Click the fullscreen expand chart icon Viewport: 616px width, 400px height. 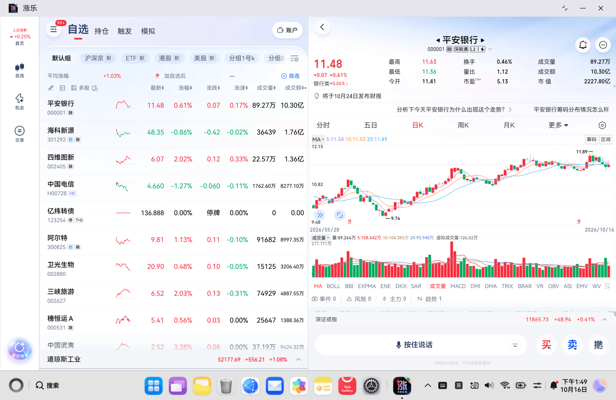pyautogui.click(x=339, y=215)
